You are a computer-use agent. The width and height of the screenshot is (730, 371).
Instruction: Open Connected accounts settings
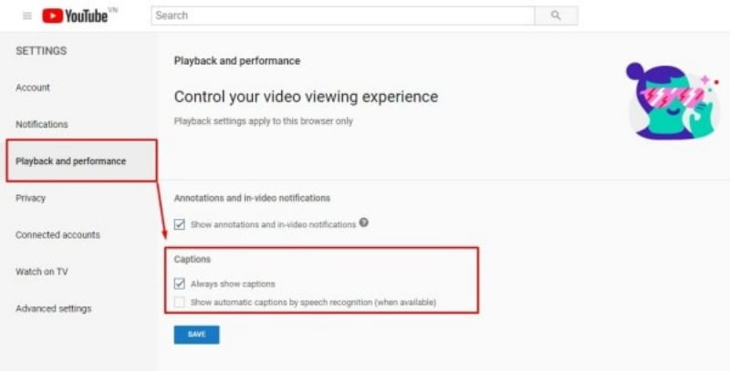(x=57, y=235)
